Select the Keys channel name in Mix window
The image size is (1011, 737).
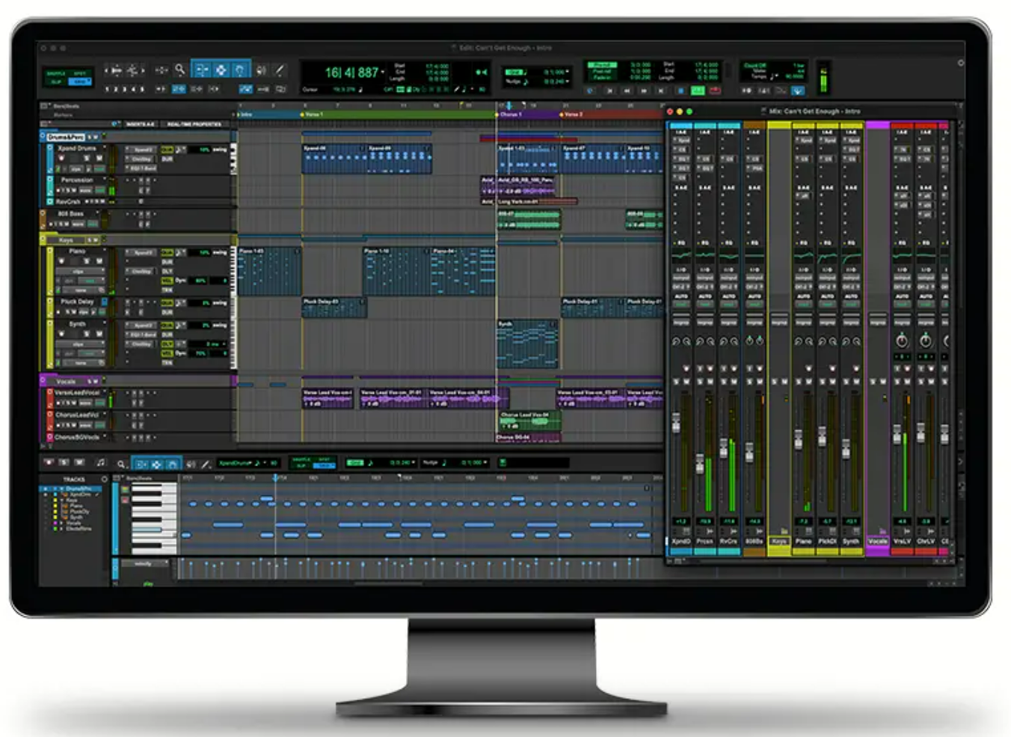779,541
